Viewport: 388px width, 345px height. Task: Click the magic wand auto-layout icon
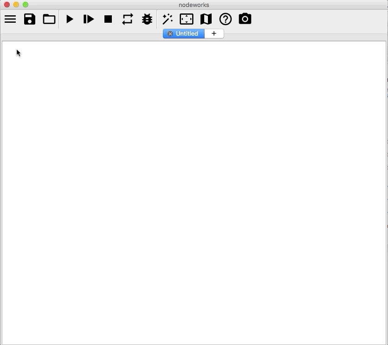click(x=167, y=19)
